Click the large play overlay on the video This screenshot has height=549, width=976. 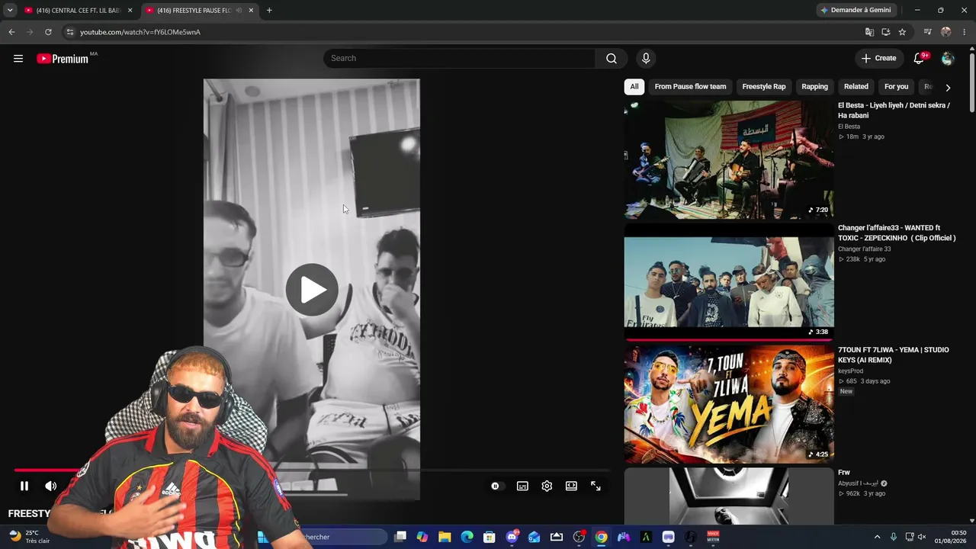[x=312, y=290]
